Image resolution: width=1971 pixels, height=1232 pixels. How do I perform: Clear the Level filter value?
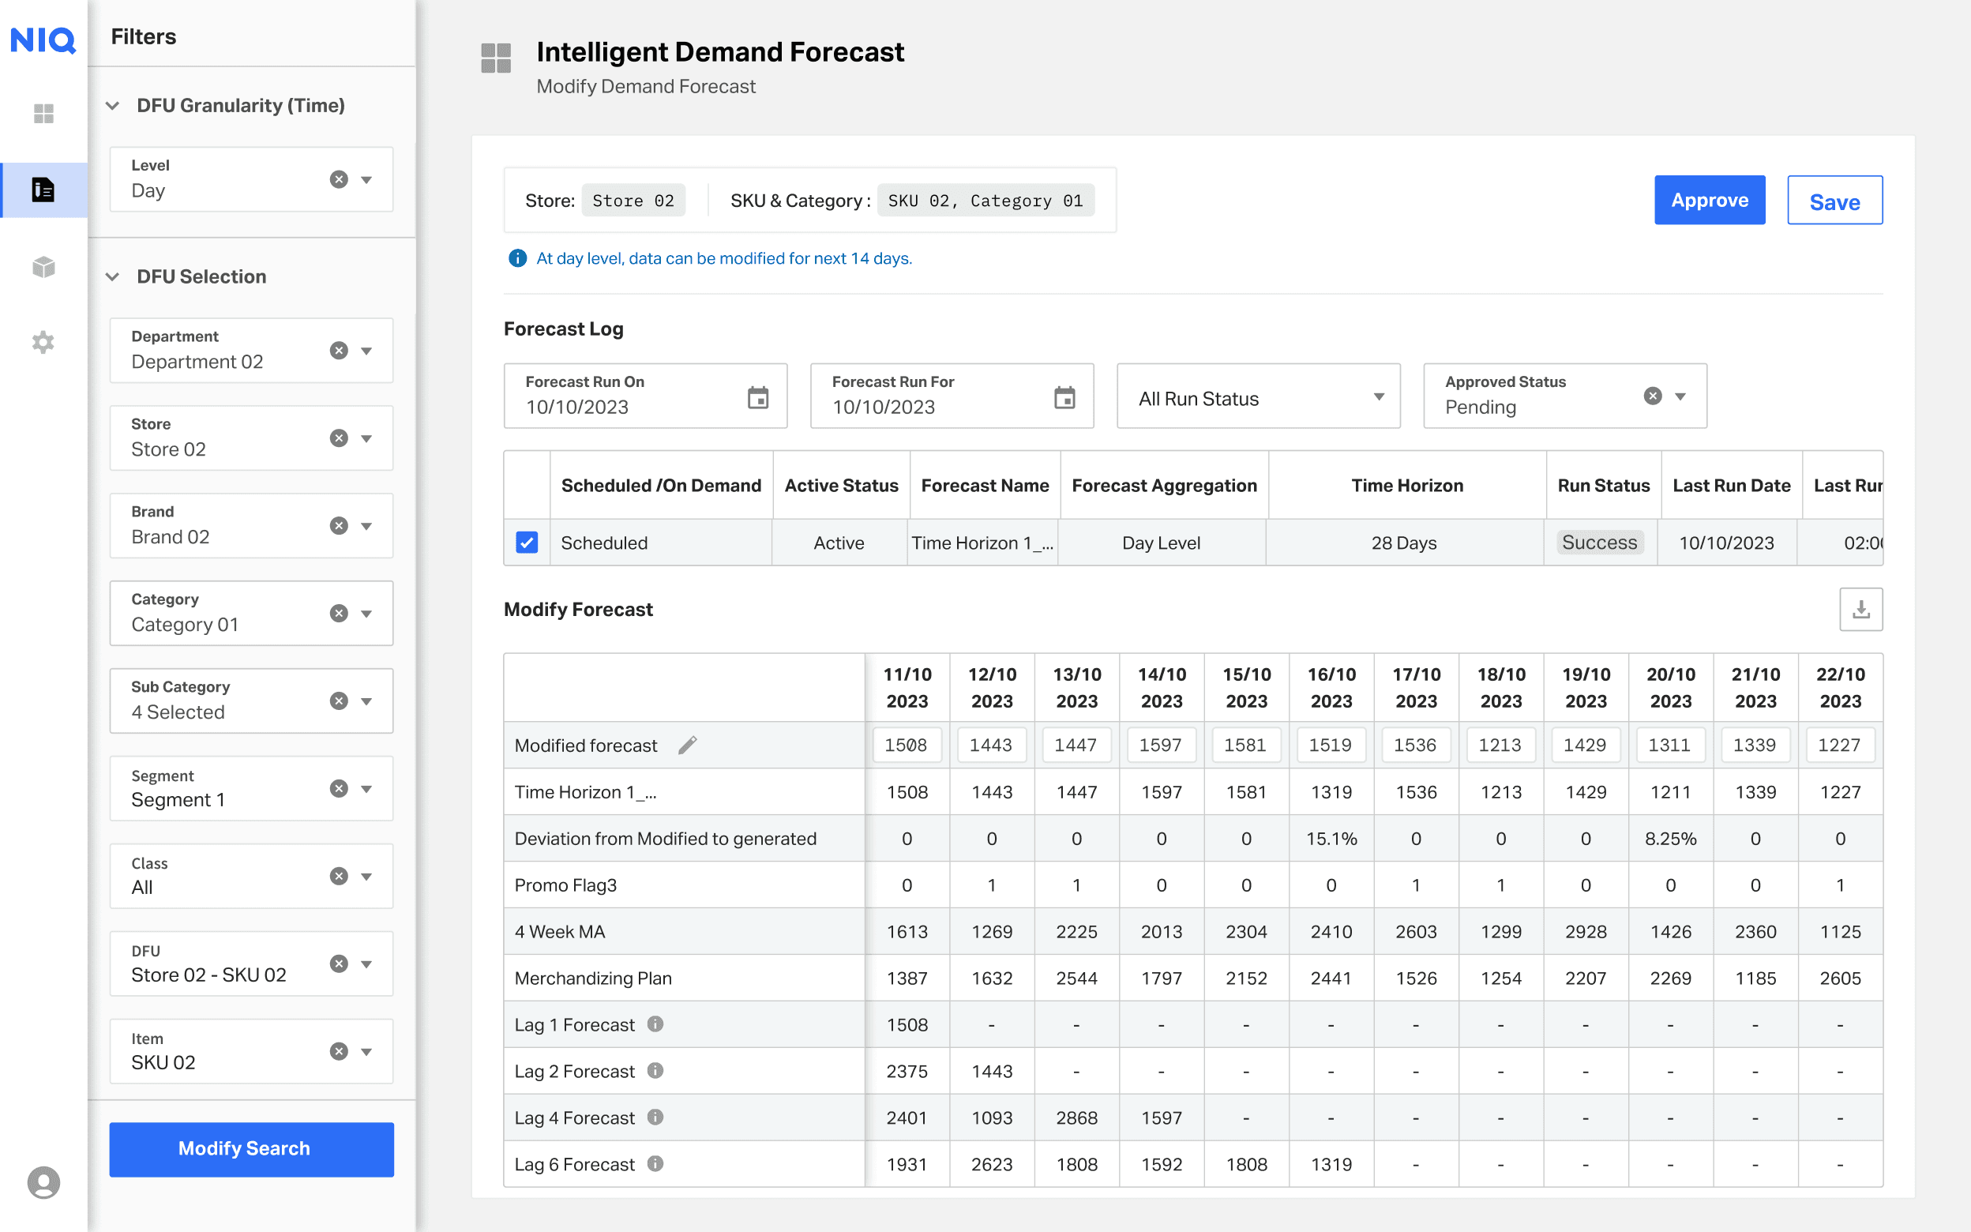340,179
